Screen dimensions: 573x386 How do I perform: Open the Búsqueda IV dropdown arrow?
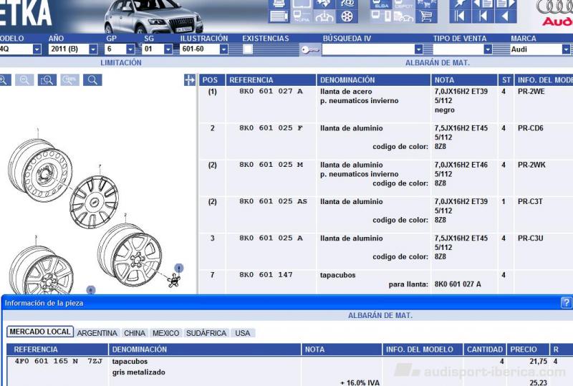tap(419, 49)
